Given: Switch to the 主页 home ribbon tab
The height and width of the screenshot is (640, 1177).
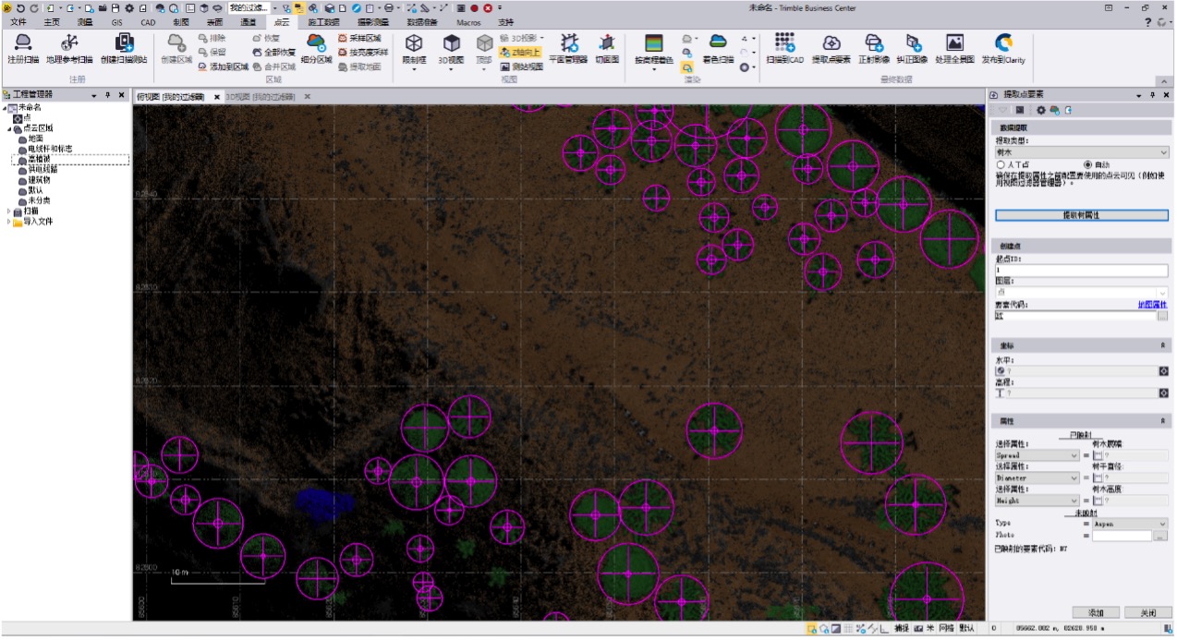Looking at the screenshot, I should pyautogui.click(x=52, y=21).
